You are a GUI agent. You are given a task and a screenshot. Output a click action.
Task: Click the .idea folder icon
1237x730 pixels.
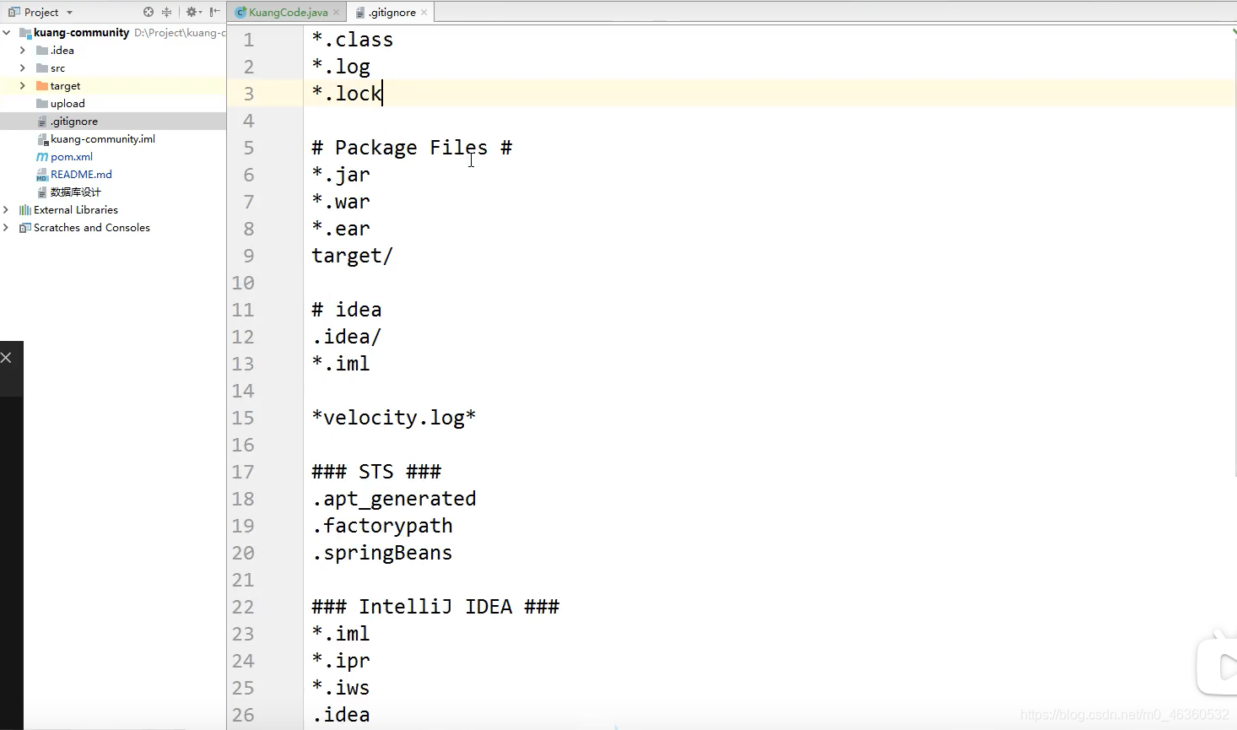click(x=42, y=51)
